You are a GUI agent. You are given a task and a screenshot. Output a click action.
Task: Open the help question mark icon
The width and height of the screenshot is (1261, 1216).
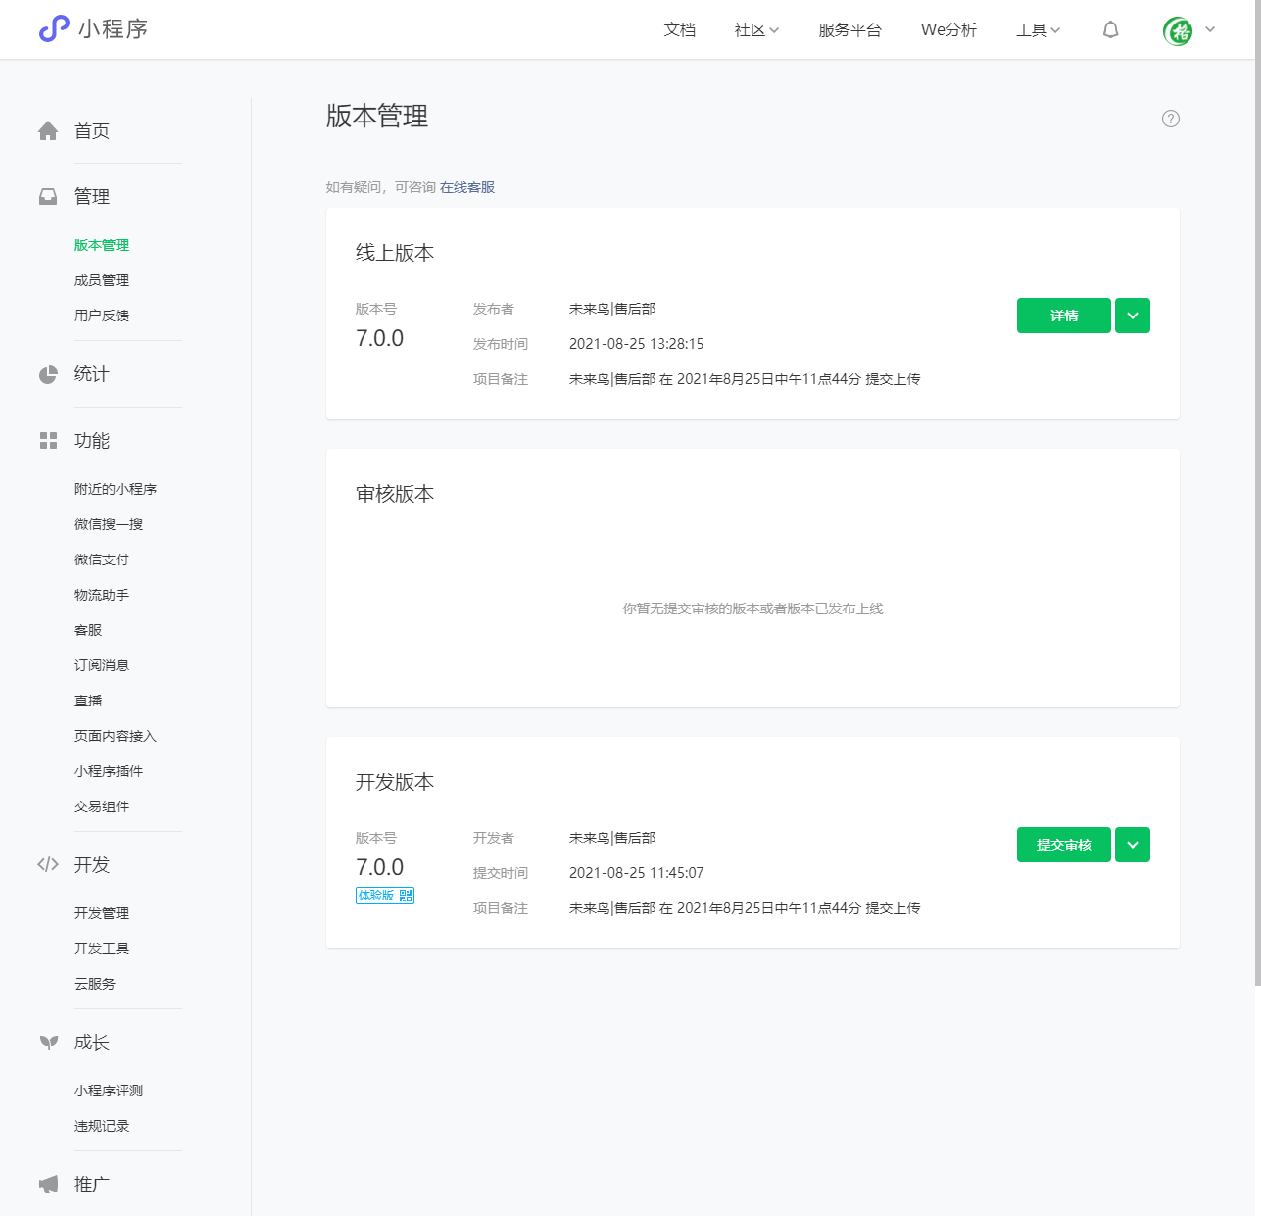coord(1170,119)
